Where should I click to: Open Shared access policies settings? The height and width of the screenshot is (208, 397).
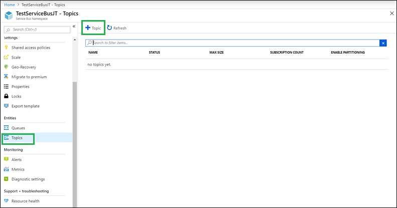point(31,48)
